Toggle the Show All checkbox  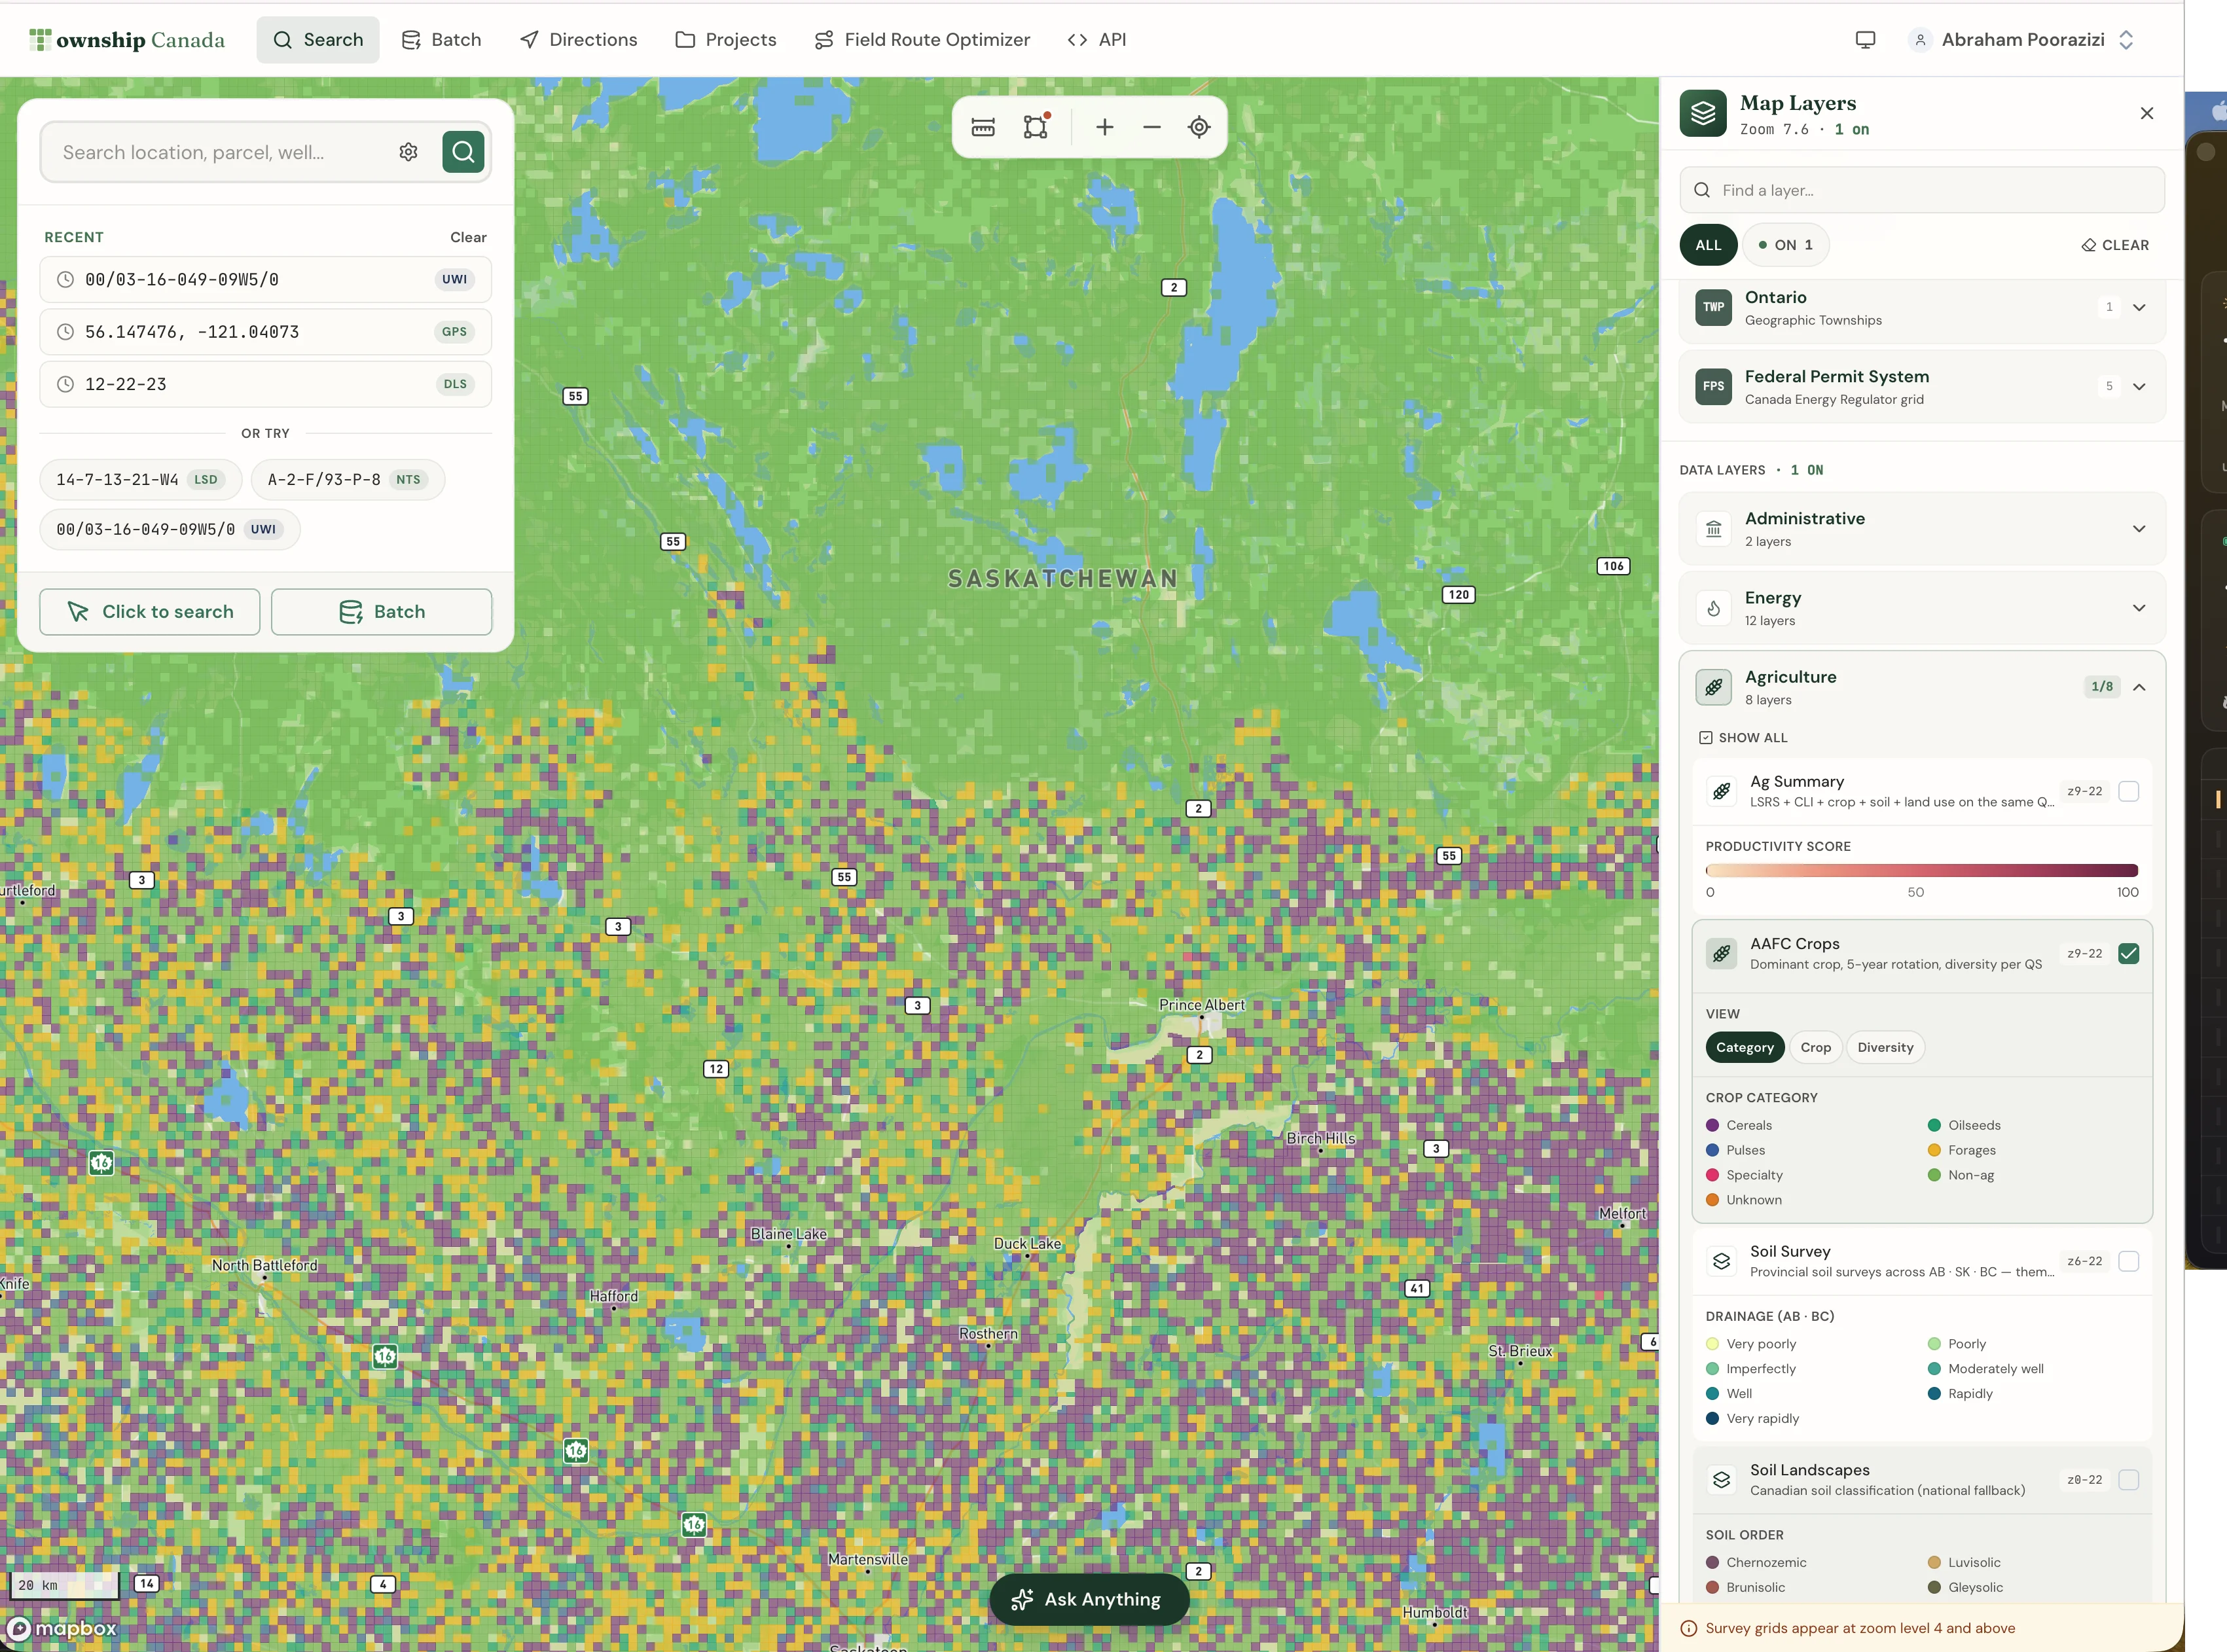pos(1706,737)
